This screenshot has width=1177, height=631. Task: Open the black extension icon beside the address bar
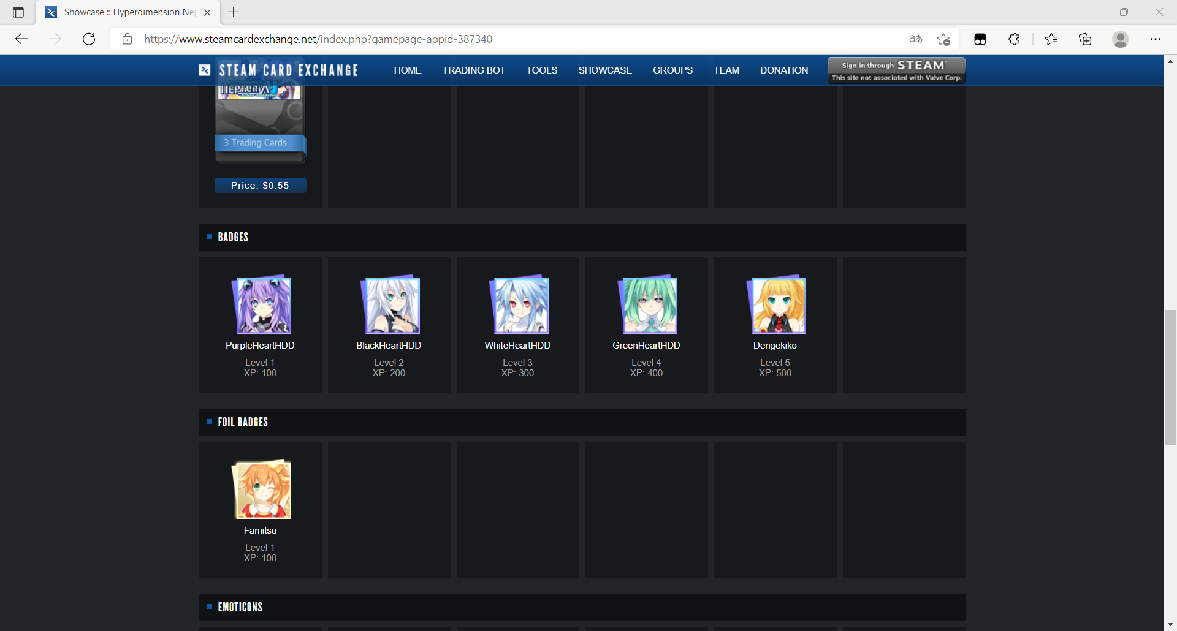tap(980, 39)
